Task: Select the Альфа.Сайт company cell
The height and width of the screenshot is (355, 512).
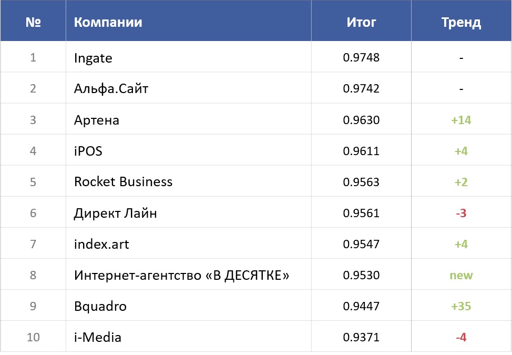Action: click(x=111, y=89)
